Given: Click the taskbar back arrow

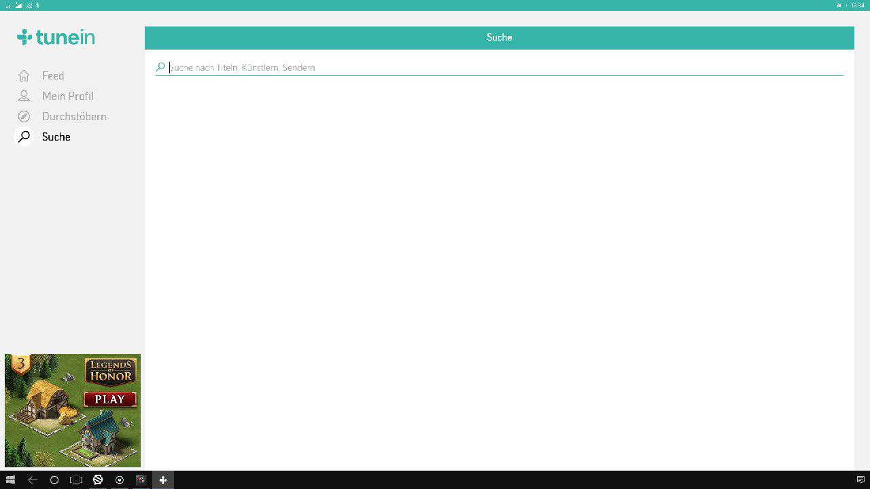Looking at the screenshot, I should [33, 479].
